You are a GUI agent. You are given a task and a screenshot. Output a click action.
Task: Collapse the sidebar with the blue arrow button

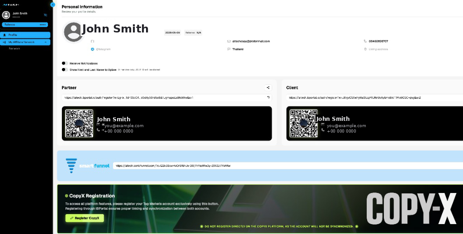pyautogui.click(x=53, y=5)
